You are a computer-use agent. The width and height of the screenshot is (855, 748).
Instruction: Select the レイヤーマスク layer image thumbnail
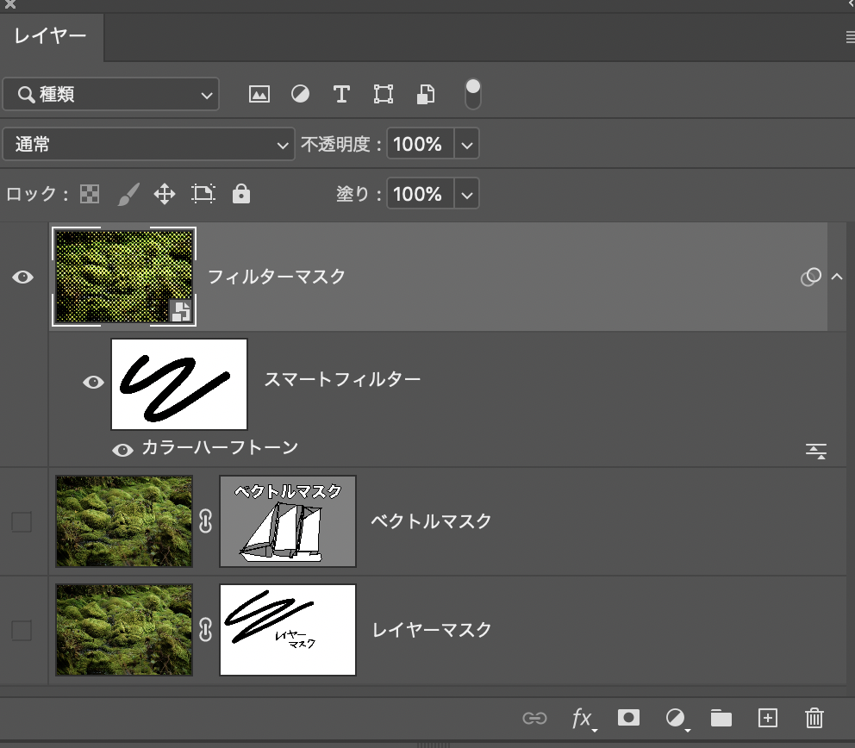(124, 630)
